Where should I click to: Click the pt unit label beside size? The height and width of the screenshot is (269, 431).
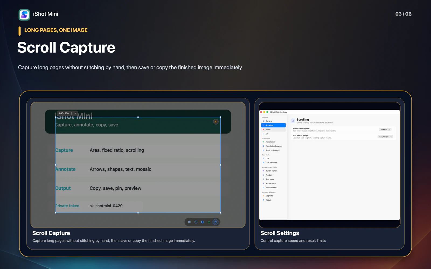click(75, 114)
